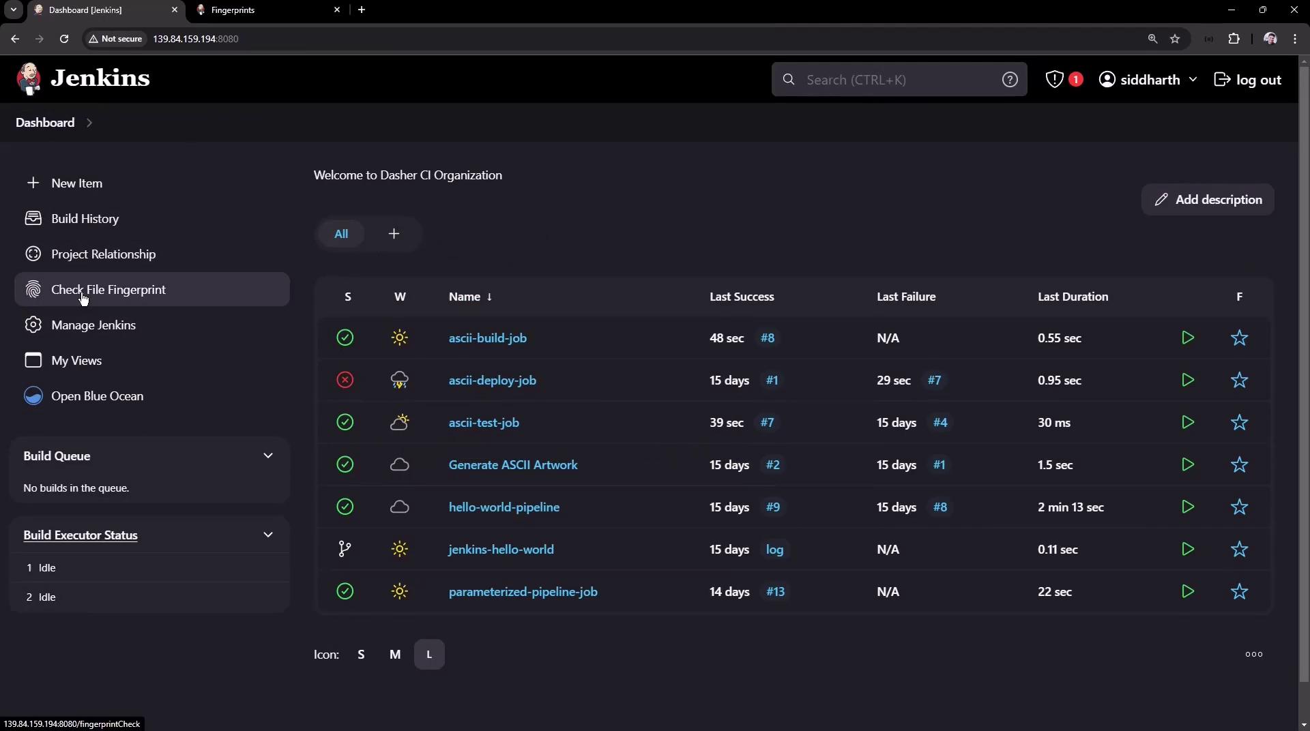Schedule a build for Generate ASCII Artwork
The width and height of the screenshot is (1310, 731).
[1187, 464]
